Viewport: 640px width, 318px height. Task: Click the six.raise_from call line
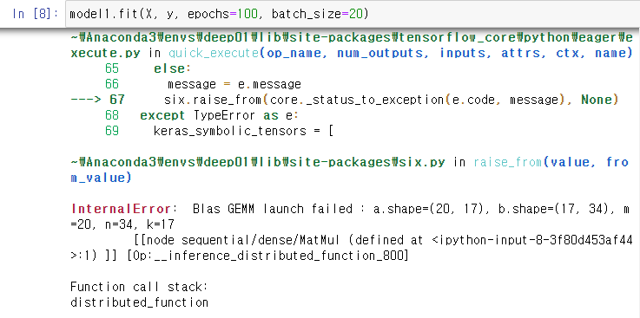(x=391, y=100)
